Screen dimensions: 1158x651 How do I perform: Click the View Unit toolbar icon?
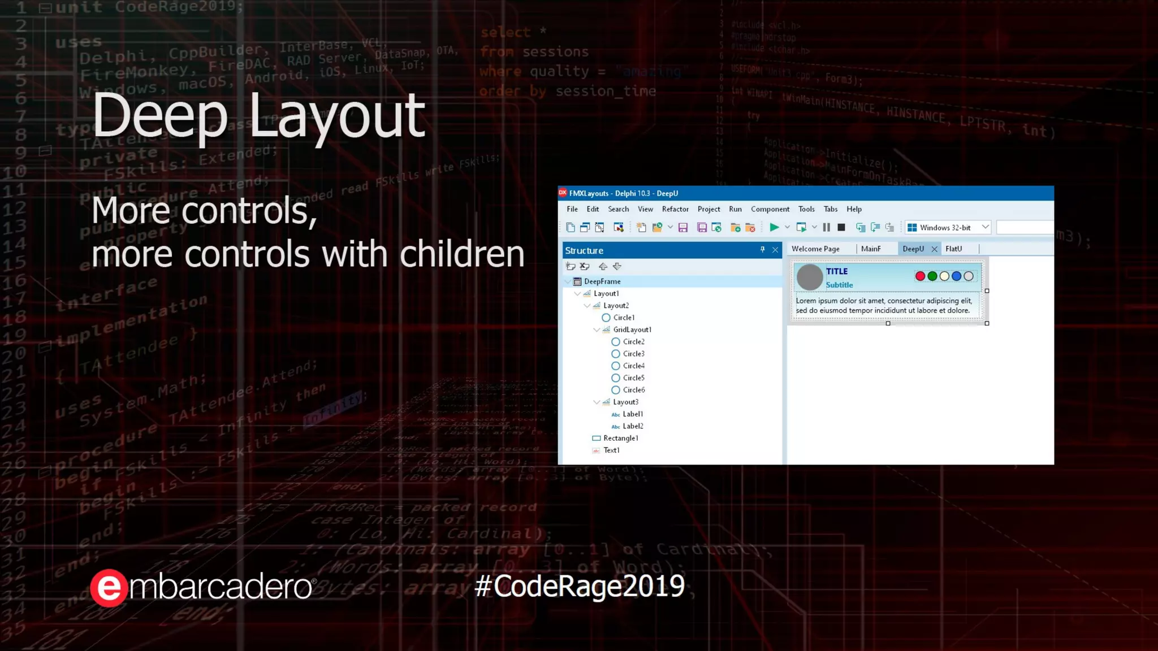tap(571, 227)
